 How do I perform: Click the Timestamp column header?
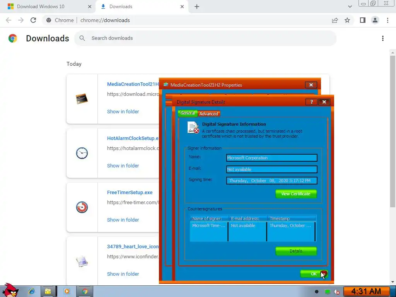pos(292,218)
